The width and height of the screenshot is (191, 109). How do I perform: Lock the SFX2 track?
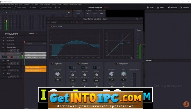[9, 70]
